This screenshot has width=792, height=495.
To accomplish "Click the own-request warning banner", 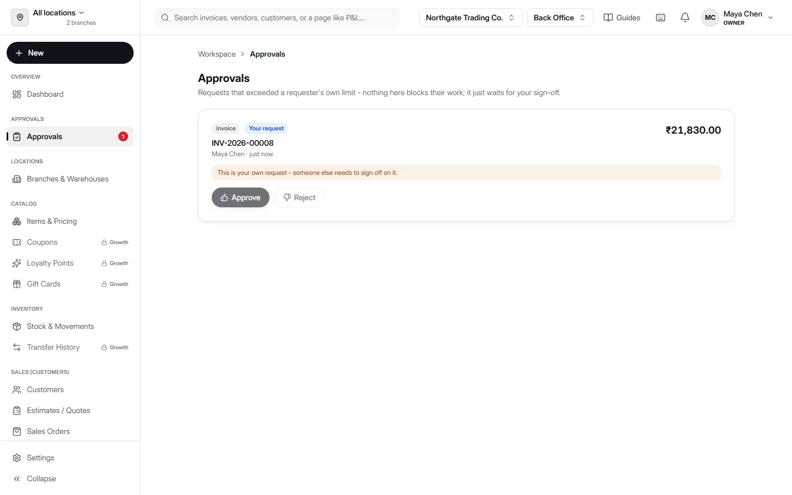I will (466, 173).
